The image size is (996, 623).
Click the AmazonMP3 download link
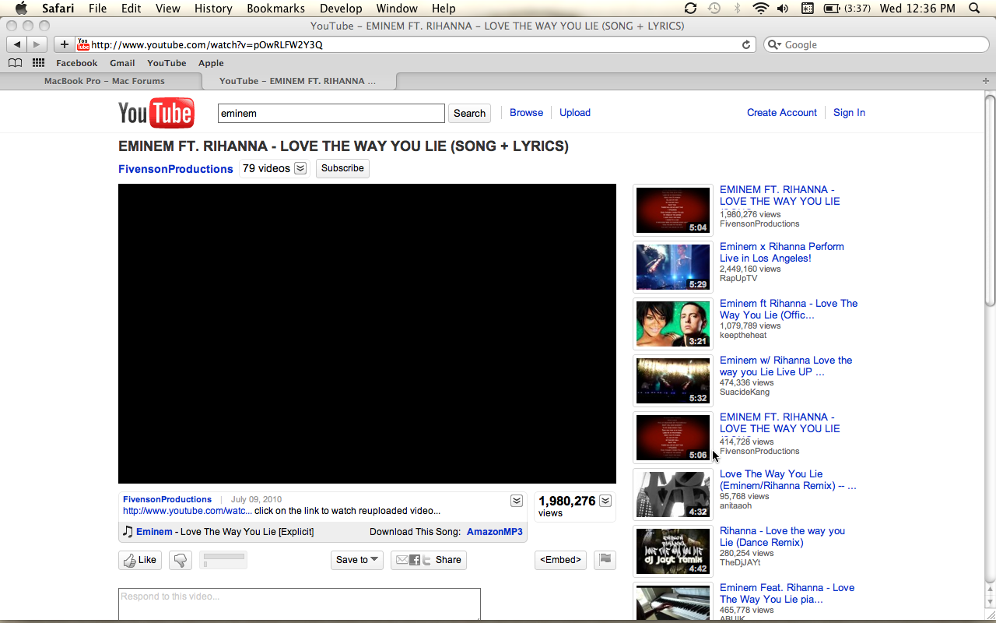point(495,532)
